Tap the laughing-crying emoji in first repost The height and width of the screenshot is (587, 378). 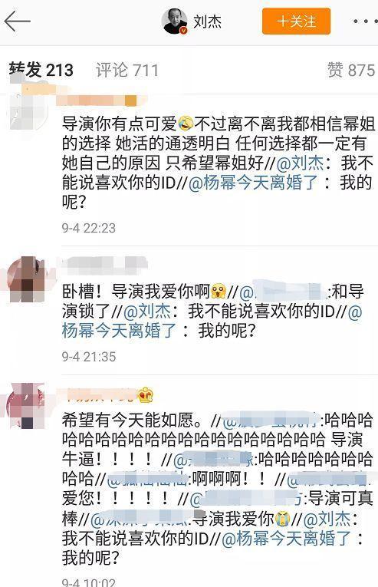tap(186, 123)
